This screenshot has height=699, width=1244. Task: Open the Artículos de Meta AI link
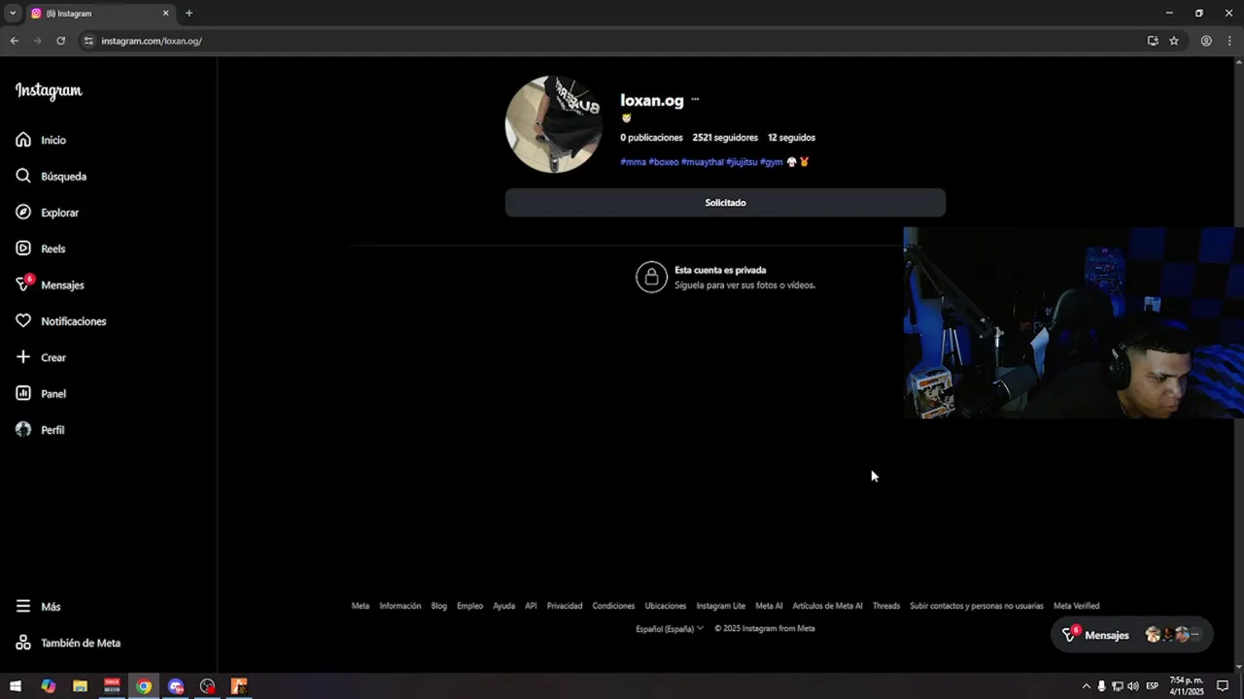[827, 606]
